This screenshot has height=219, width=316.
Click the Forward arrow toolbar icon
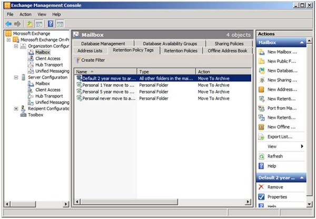coord(17,24)
